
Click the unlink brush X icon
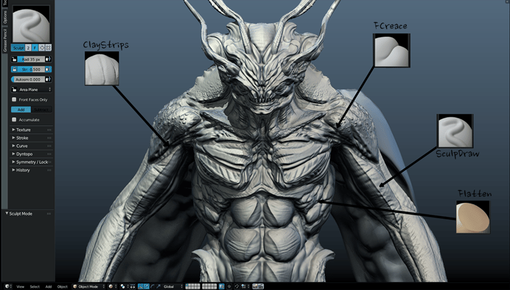(48, 48)
